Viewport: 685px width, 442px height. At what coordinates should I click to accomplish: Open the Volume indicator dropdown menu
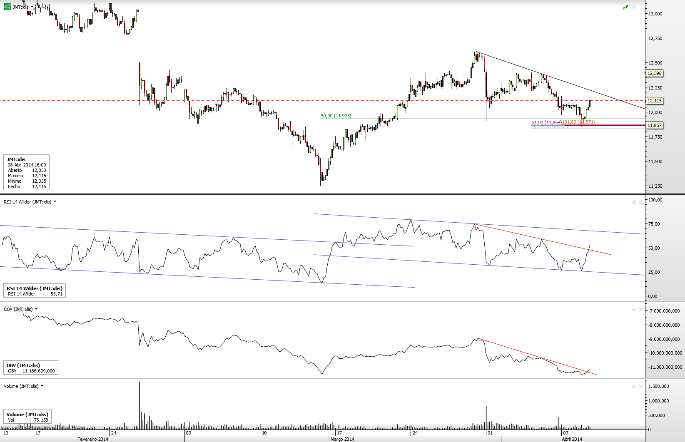(x=42, y=386)
